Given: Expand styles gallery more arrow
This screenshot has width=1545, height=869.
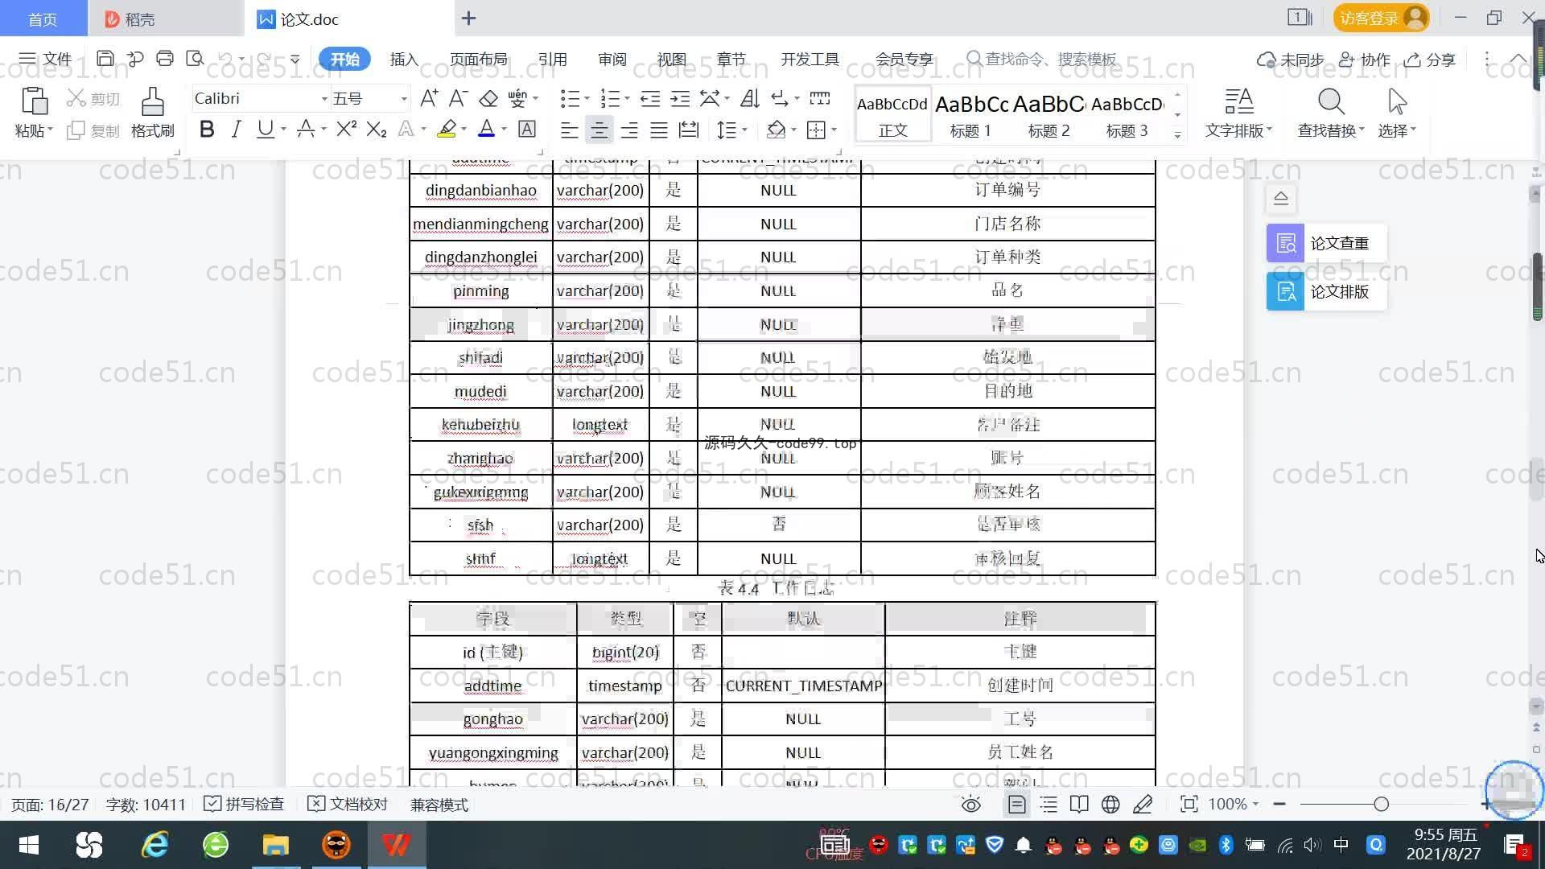Looking at the screenshot, I should pos(1178,135).
